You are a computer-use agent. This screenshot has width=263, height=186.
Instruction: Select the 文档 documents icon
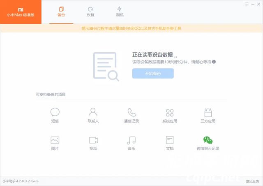(x=169, y=140)
